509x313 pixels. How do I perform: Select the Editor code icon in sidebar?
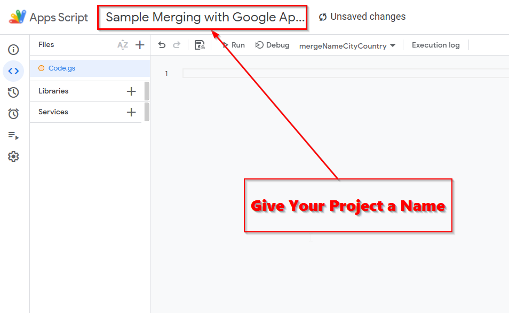[x=13, y=71]
